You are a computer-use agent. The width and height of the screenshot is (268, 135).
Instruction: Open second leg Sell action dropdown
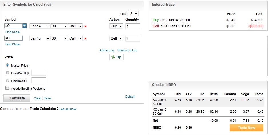(x=116, y=38)
